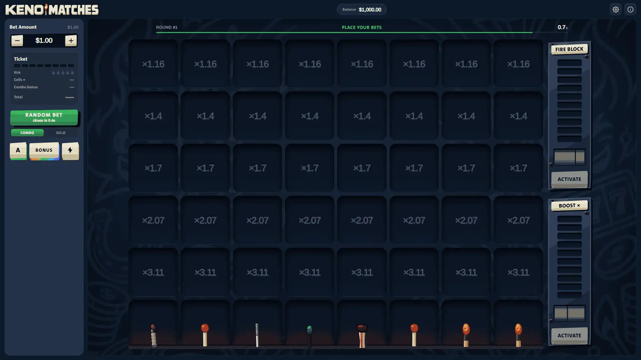Increase bet with the plus button
The image size is (641, 360).
71,41
